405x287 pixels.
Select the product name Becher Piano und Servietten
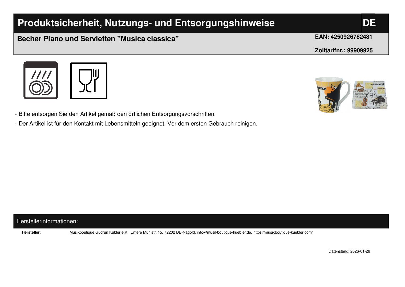pyautogui.click(x=98, y=39)
